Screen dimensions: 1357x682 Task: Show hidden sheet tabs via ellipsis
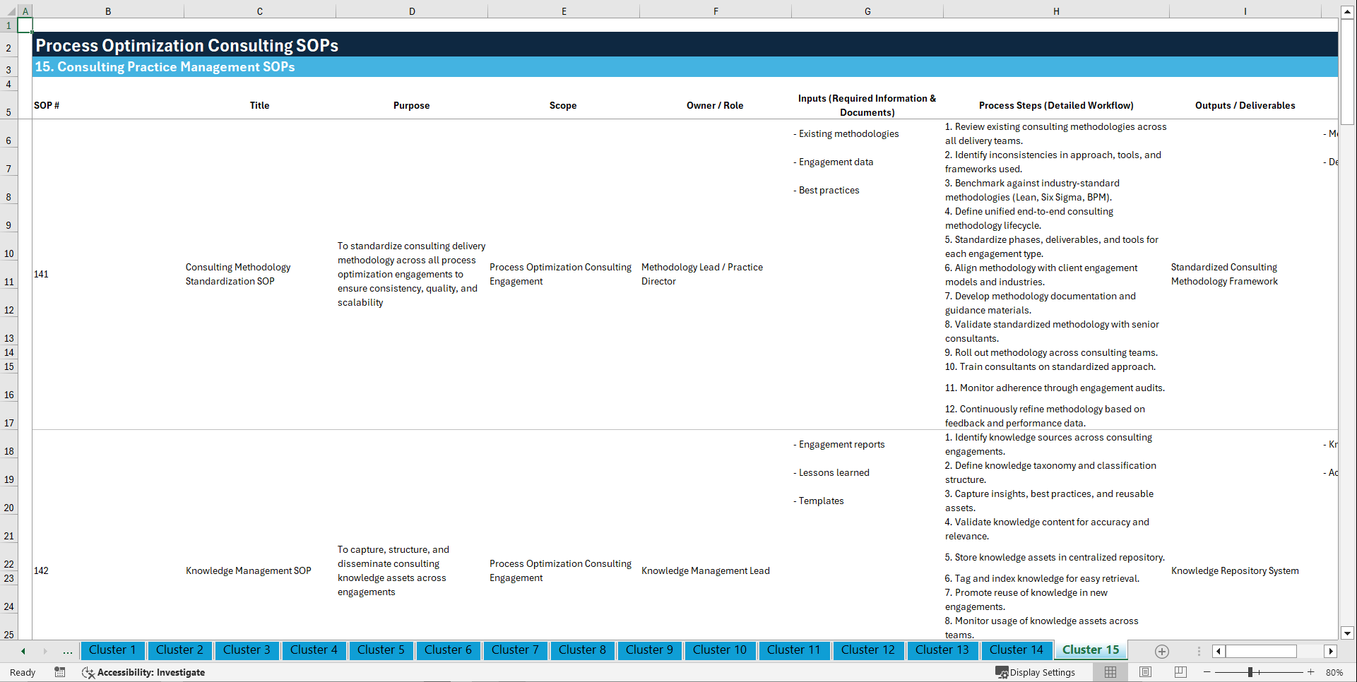point(68,651)
